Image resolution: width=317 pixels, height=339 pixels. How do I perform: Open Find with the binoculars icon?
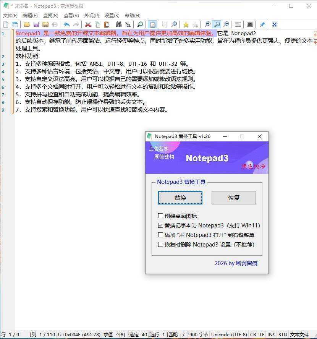coord(118,24)
